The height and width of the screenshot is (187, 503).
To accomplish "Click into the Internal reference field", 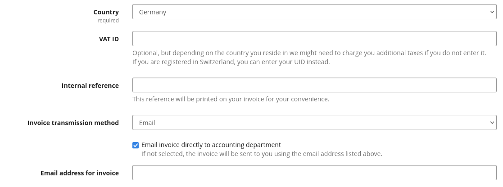I will (314, 85).
